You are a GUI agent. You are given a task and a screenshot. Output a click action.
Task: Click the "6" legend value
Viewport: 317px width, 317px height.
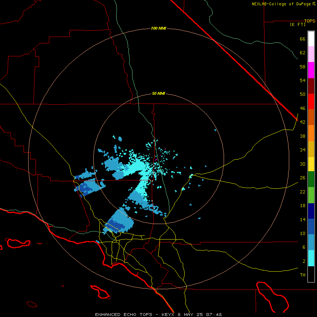coord(304,247)
